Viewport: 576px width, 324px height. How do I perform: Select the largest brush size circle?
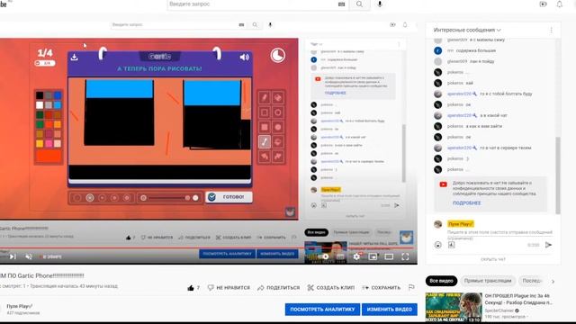click(127, 198)
